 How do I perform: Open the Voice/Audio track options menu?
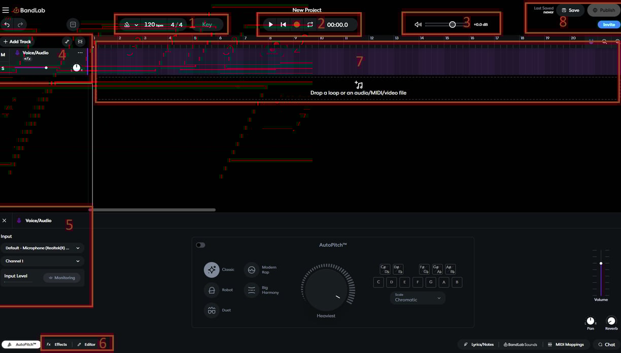[x=80, y=53]
